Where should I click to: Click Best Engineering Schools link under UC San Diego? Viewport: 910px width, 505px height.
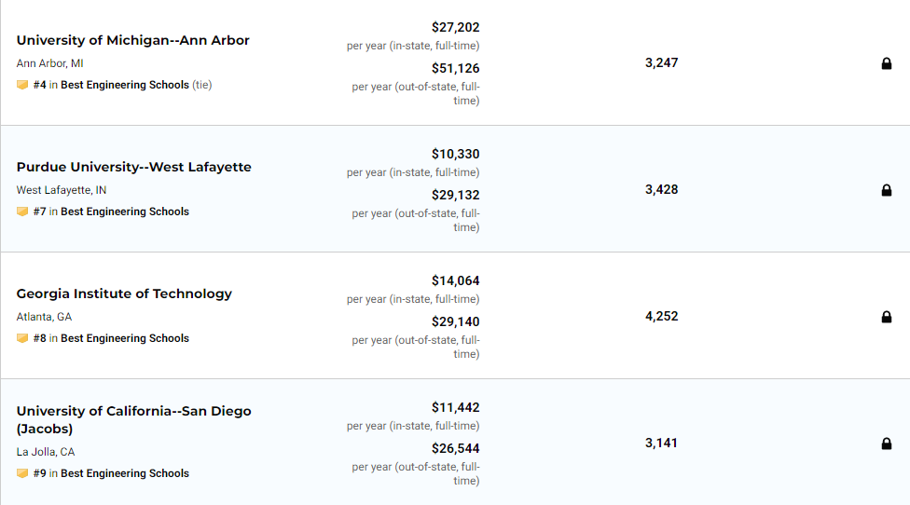tap(125, 473)
